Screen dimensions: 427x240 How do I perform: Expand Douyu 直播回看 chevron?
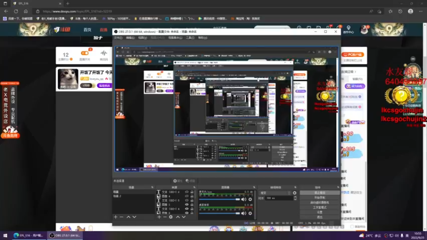click(x=355, y=72)
